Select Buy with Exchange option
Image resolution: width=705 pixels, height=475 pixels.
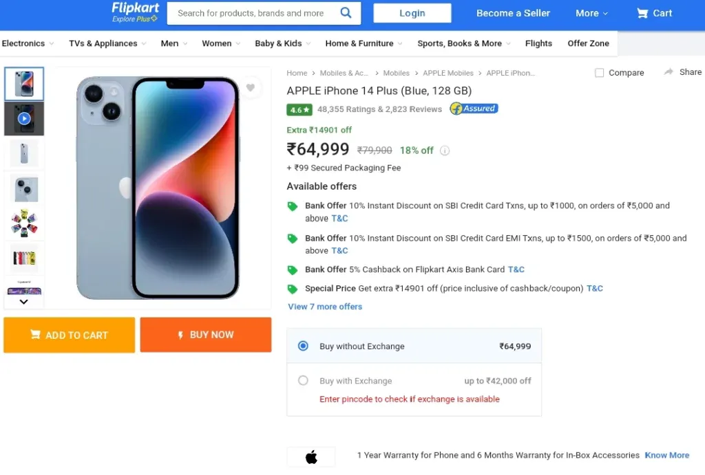pos(303,380)
